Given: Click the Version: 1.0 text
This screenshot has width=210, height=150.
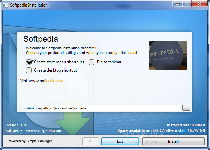Looking at the screenshot, I should click(x=16, y=125).
